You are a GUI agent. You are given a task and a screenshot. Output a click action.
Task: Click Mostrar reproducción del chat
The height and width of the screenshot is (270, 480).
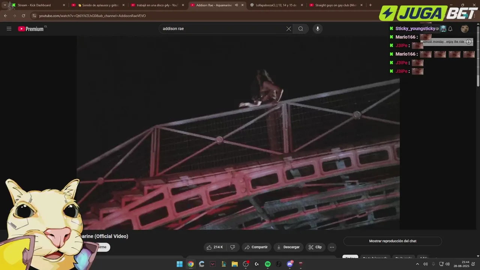point(393,241)
